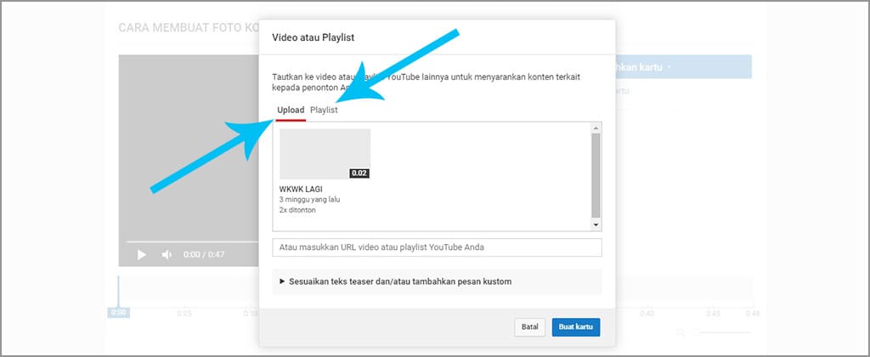Switch to the Upload tab

[291, 110]
